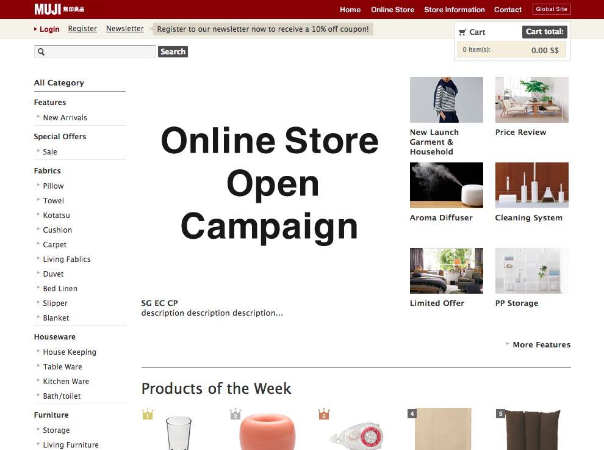
Task: Click the rank 5 number badge
Action: [500, 414]
